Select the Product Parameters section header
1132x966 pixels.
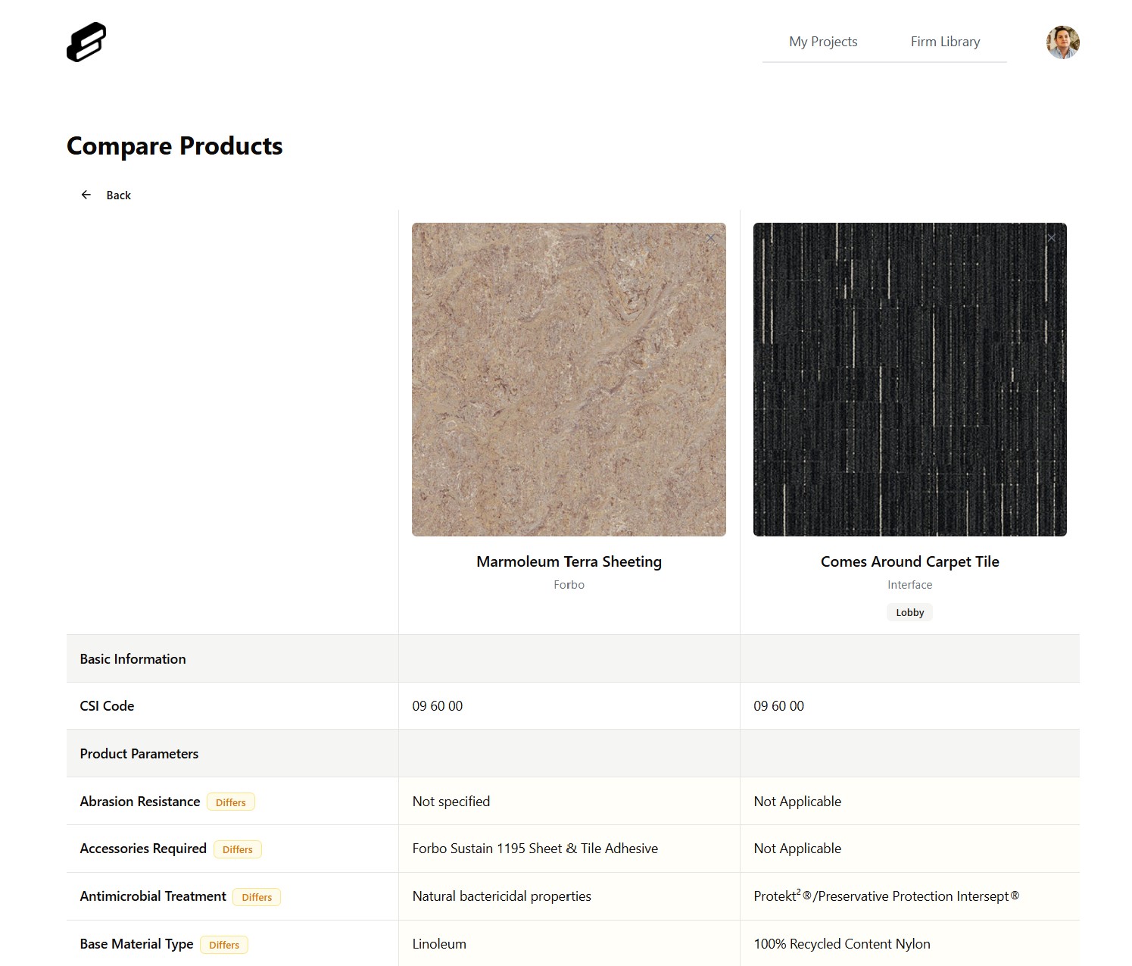pyautogui.click(x=139, y=754)
